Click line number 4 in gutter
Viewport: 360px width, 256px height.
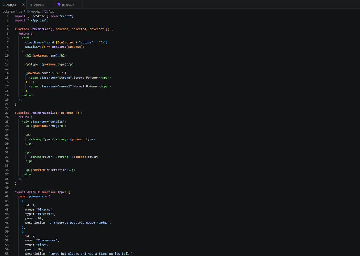tap(8, 29)
